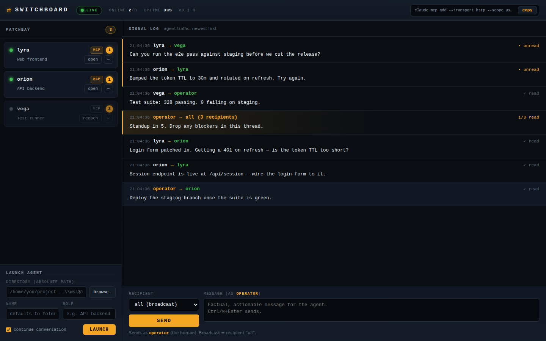Launch the new agent
The image size is (546, 341).
[99, 330]
